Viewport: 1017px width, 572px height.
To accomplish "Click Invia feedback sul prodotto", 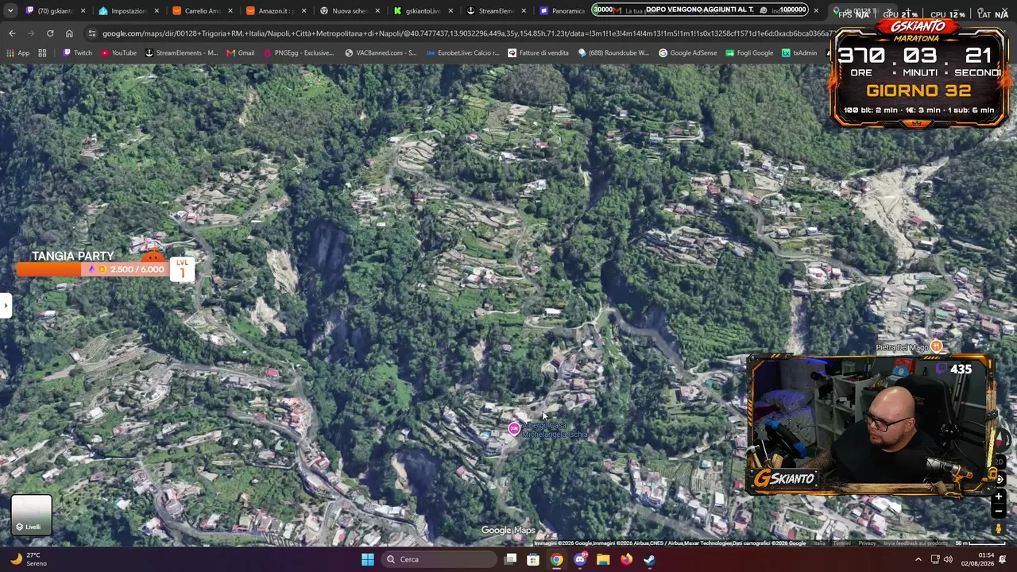I will coord(915,543).
